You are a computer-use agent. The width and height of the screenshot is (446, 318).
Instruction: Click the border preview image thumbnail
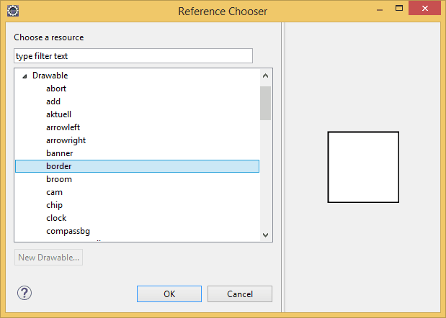pyautogui.click(x=363, y=167)
